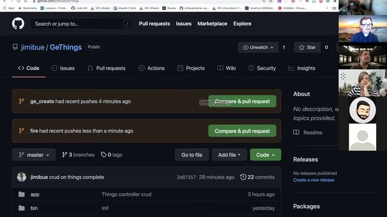
Task: Expand the Unwatch notifications dropdown
Action: click(x=258, y=47)
